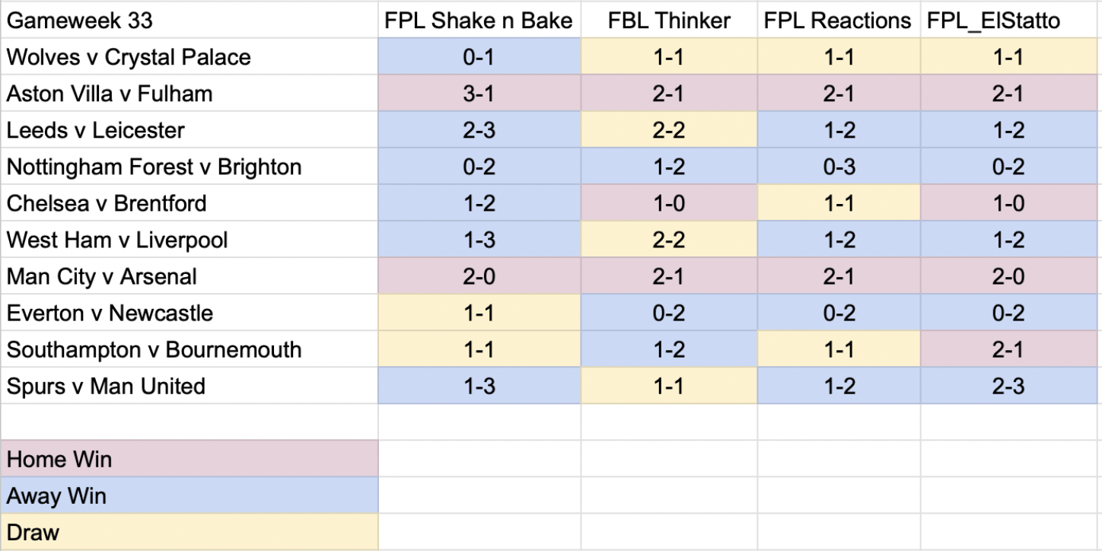Screen dimensions: 1102x551
Task: Click the West Ham v Liverpool 1-3 score
Action: (479, 240)
